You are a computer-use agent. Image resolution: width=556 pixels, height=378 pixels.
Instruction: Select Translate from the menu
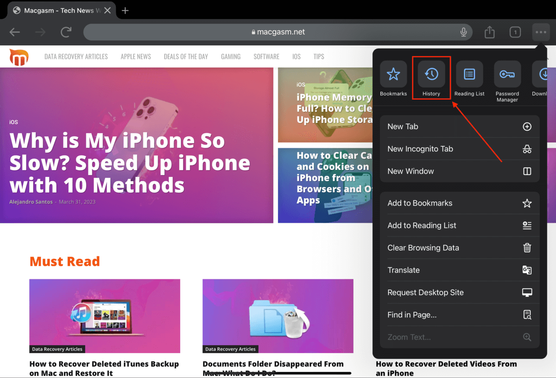(x=404, y=270)
